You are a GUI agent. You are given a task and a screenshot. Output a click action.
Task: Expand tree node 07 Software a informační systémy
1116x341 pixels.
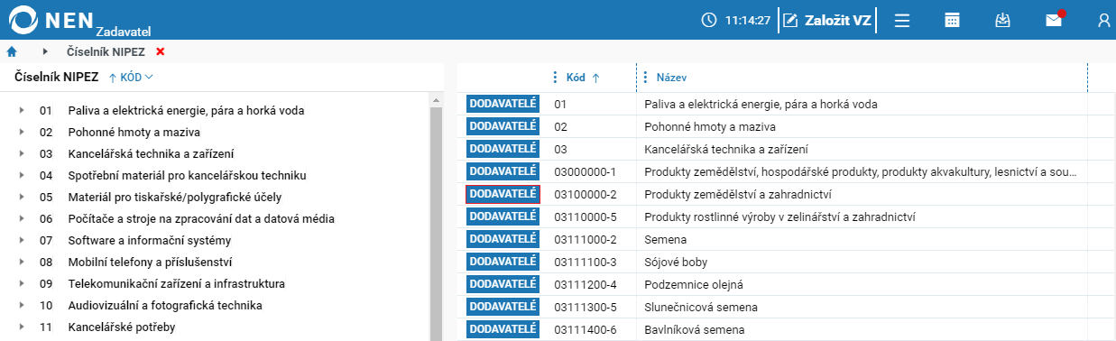click(22, 241)
